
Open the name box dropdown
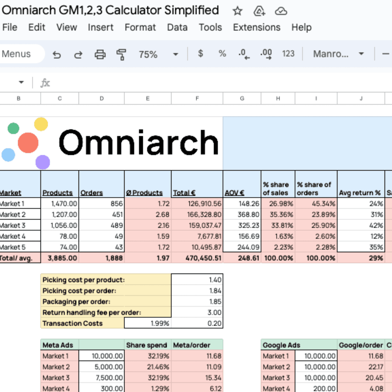point(21,82)
